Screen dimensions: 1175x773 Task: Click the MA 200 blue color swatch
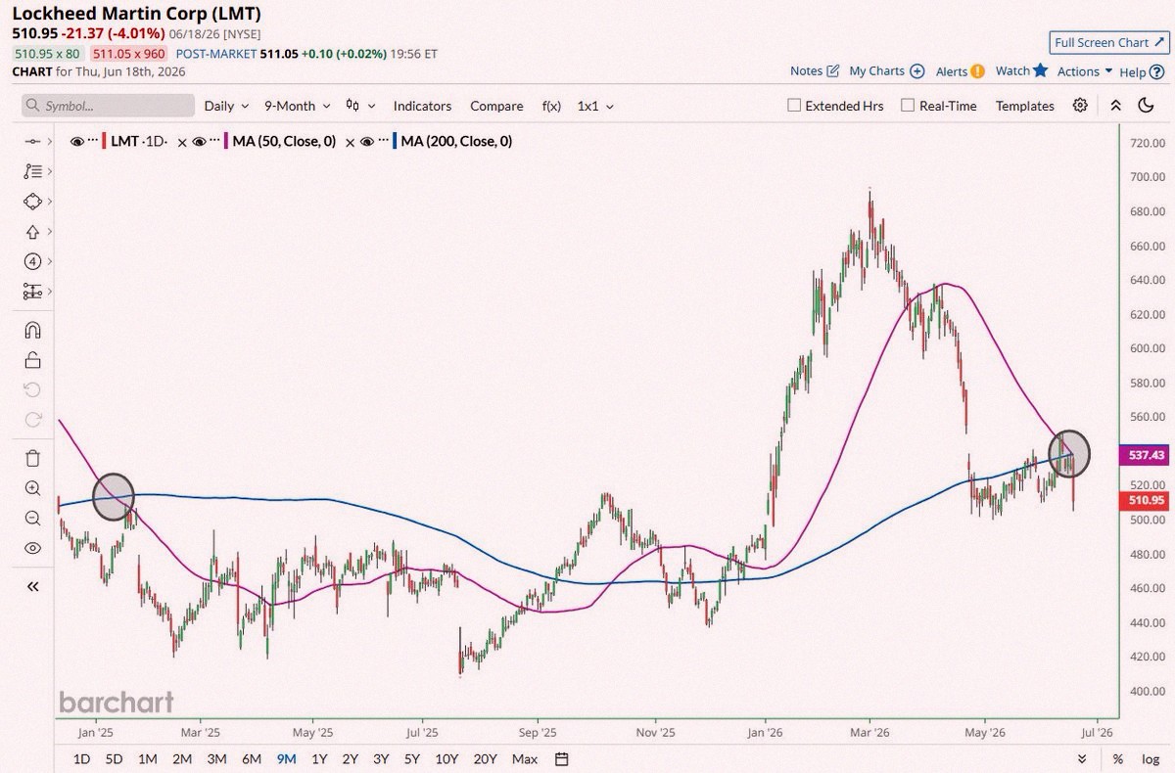click(x=393, y=142)
